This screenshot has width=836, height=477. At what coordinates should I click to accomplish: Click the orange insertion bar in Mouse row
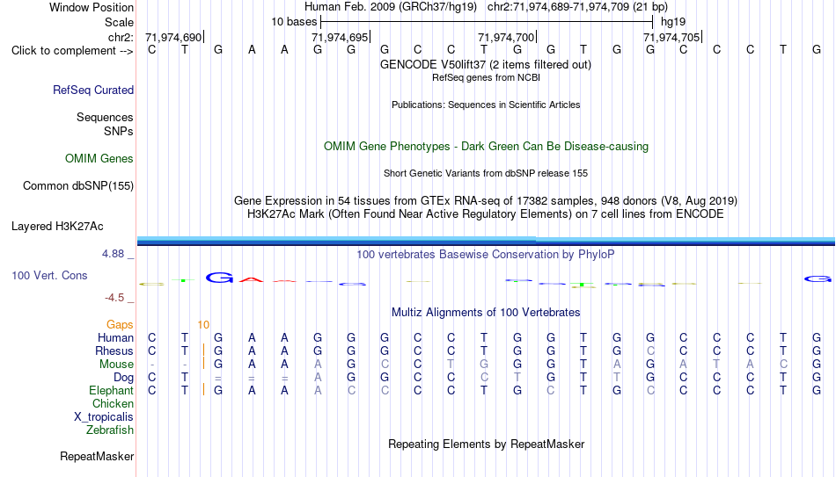(203, 365)
